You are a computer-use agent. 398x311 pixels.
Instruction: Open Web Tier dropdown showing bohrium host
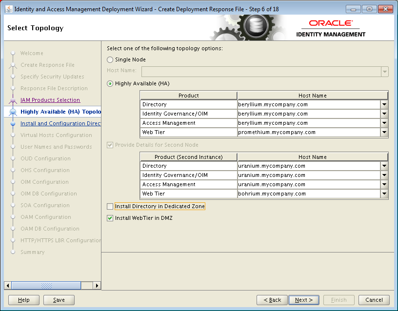[384, 194]
